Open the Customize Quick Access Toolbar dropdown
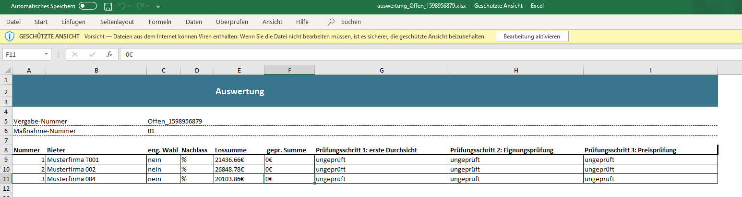 coord(158,6)
